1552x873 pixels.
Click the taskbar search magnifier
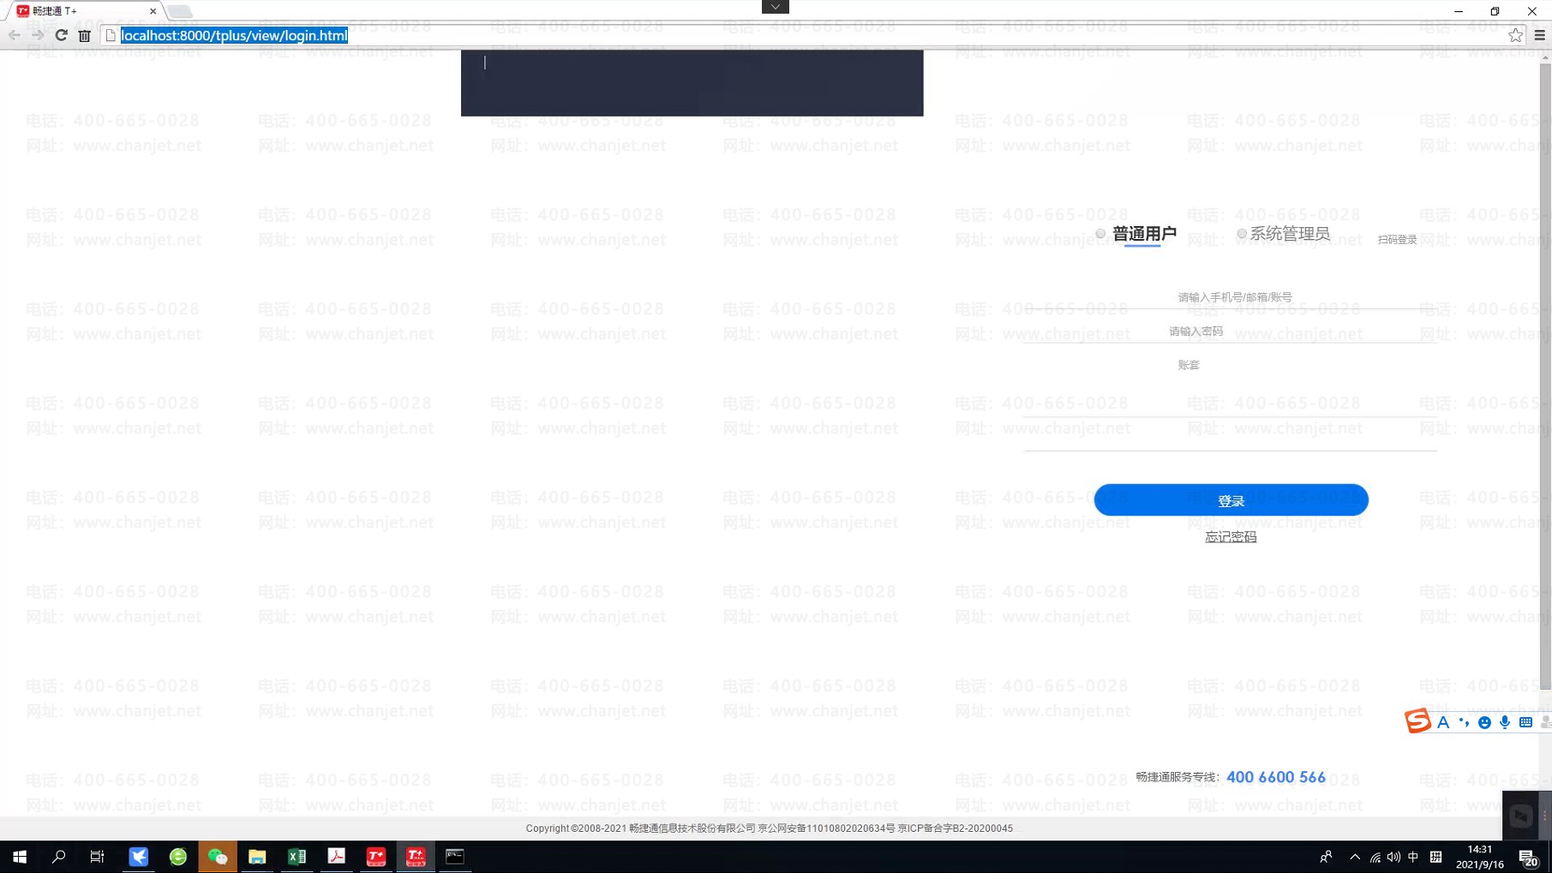pos(58,857)
